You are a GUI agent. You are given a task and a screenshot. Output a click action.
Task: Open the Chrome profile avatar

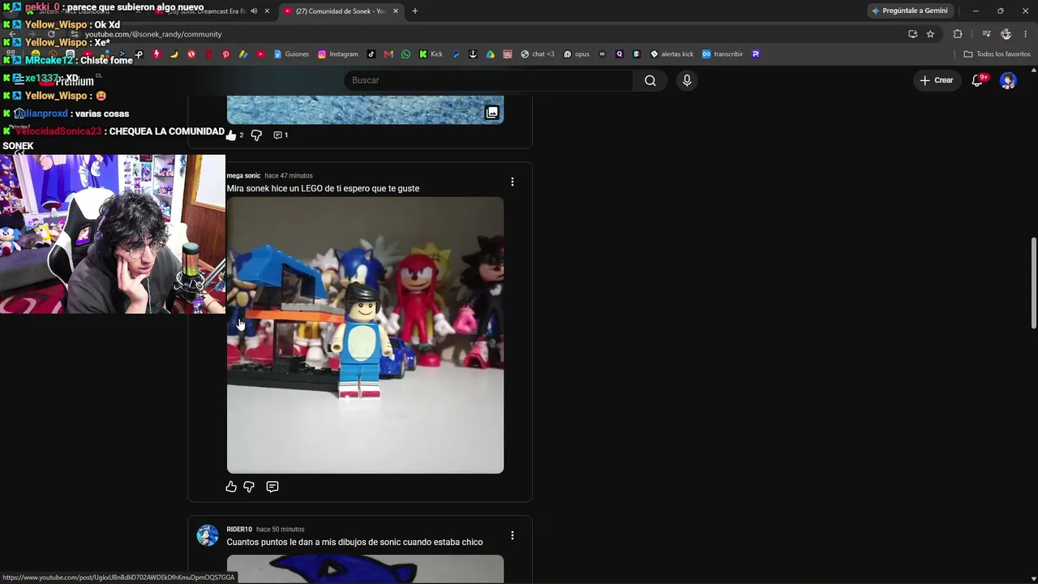pyautogui.click(x=1006, y=34)
